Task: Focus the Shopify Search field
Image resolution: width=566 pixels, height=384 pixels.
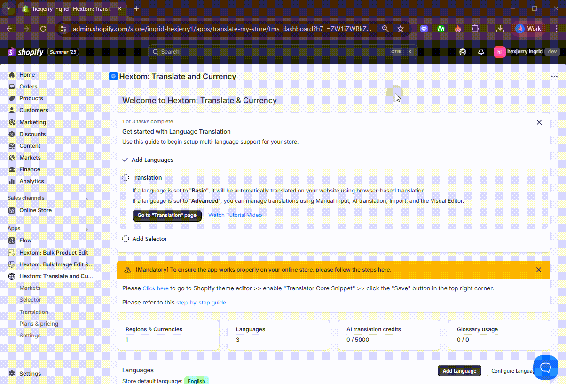Action: (283, 52)
